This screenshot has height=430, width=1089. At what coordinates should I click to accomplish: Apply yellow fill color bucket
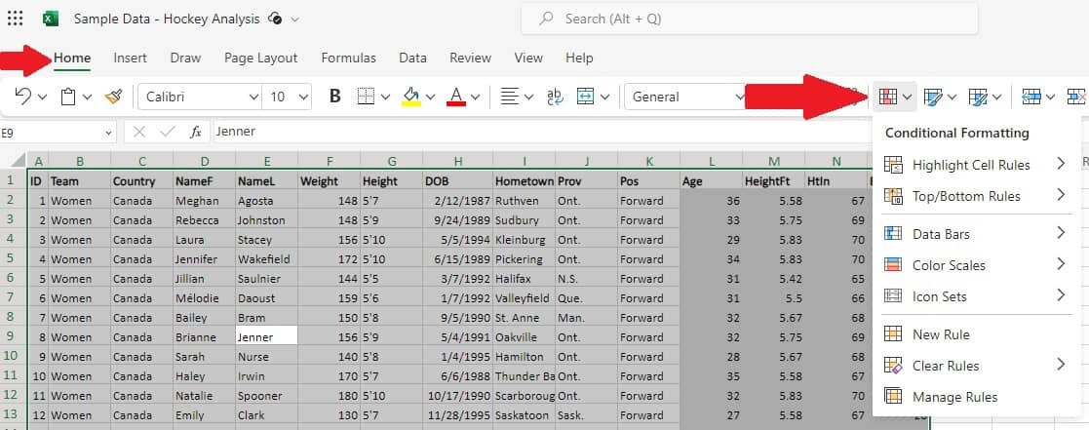(x=411, y=97)
